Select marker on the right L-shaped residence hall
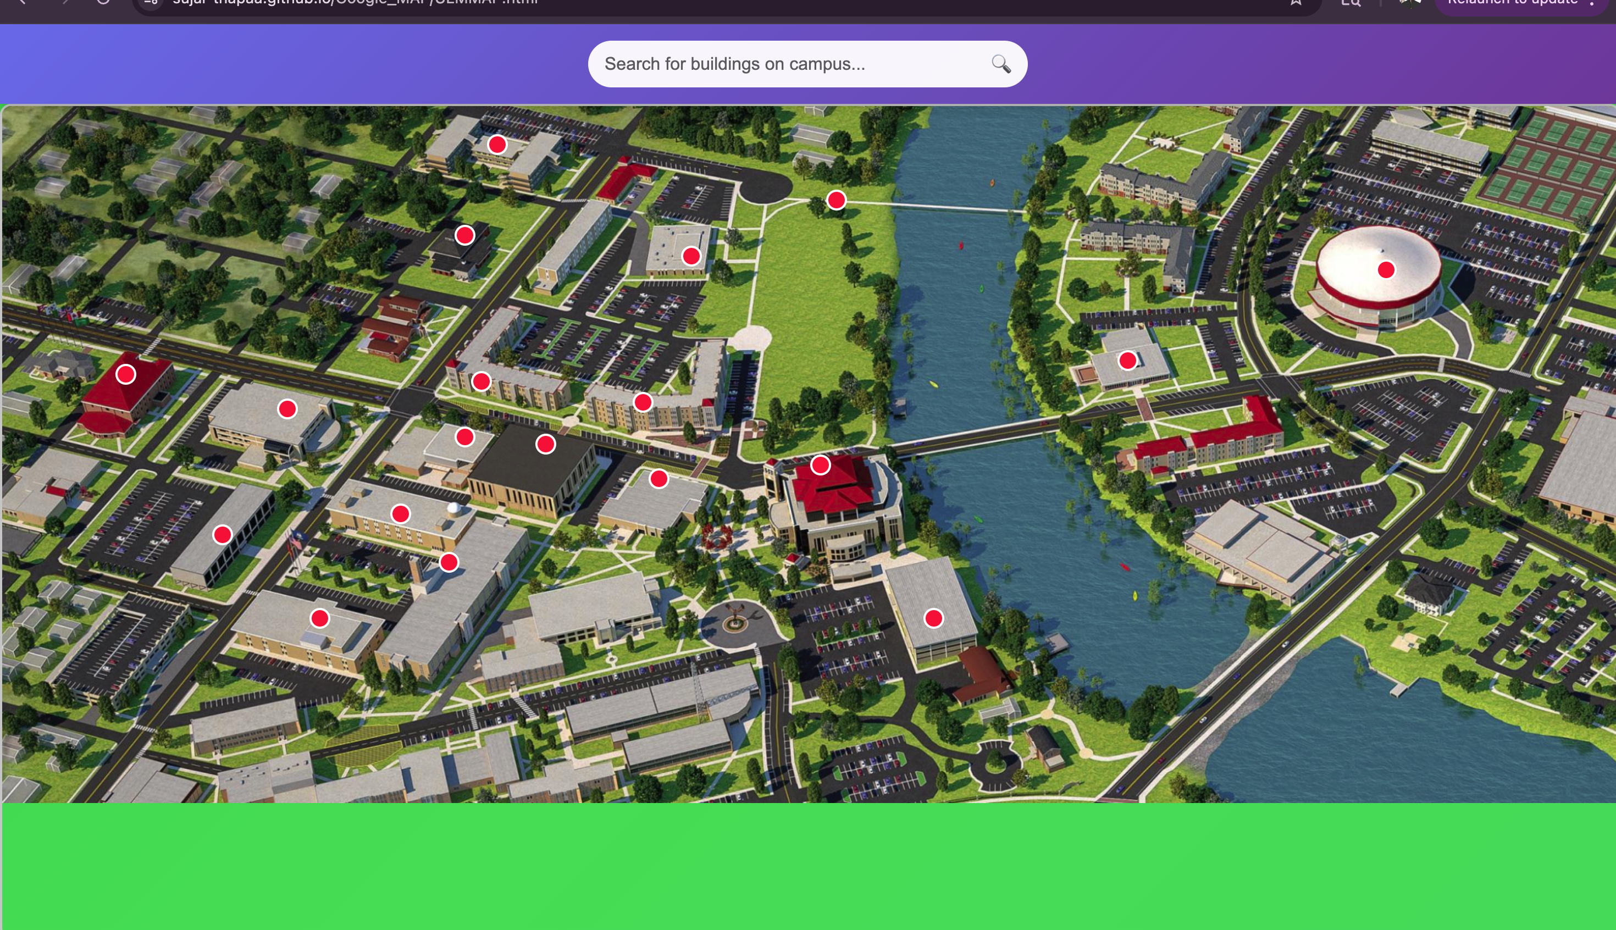The image size is (1616, 930). tap(643, 402)
